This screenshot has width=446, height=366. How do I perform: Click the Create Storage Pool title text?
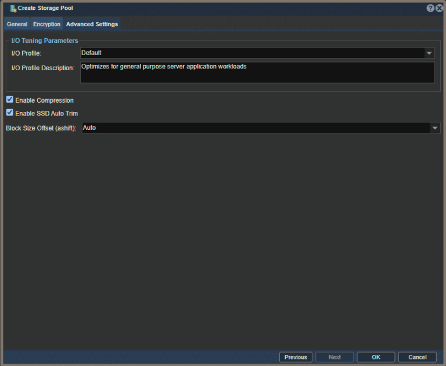pyautogui.click(x=45, y=8)
